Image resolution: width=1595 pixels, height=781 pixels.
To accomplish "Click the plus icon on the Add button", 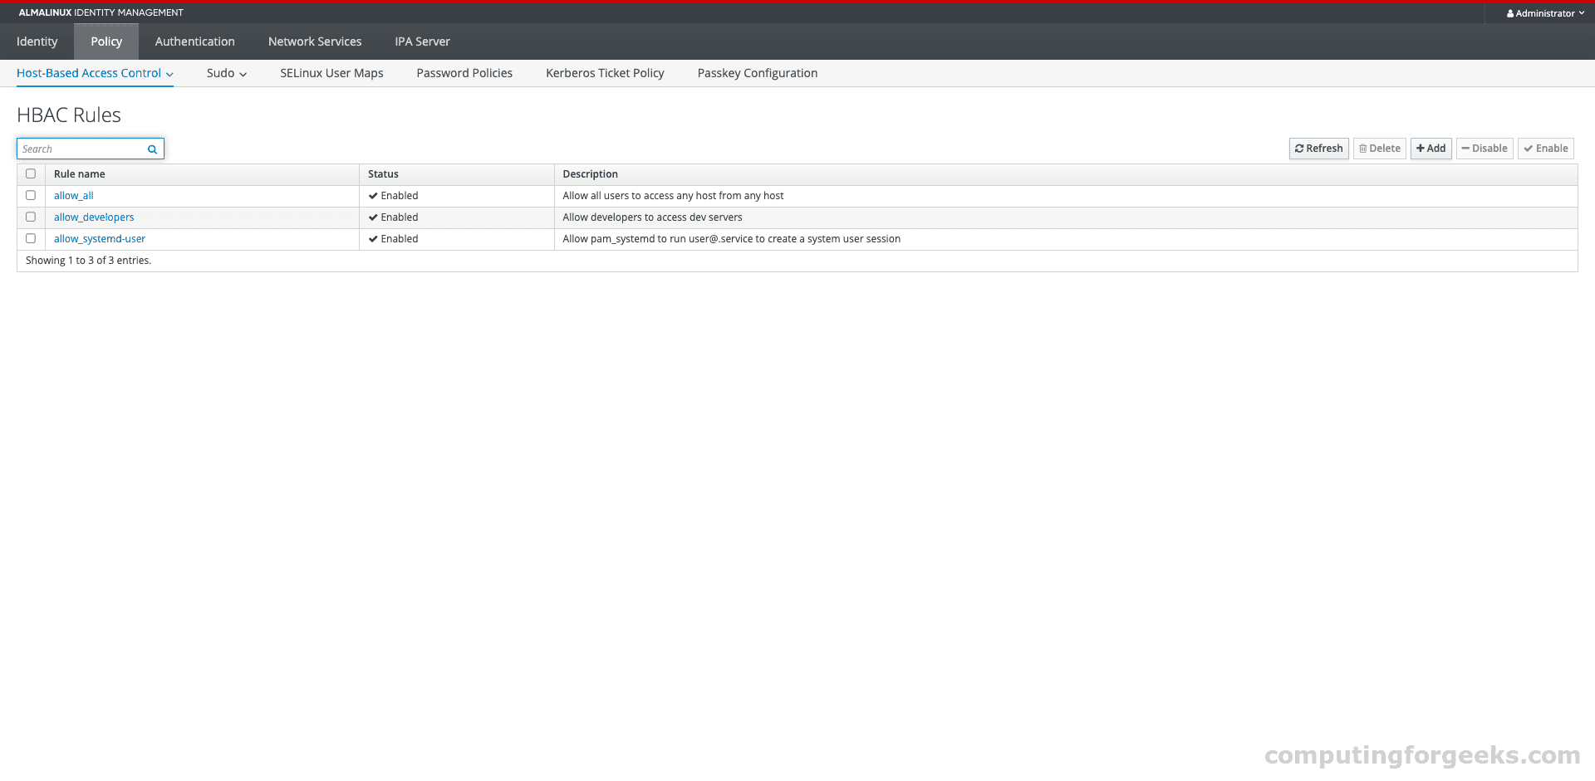I will click(x=1420, y=148).
